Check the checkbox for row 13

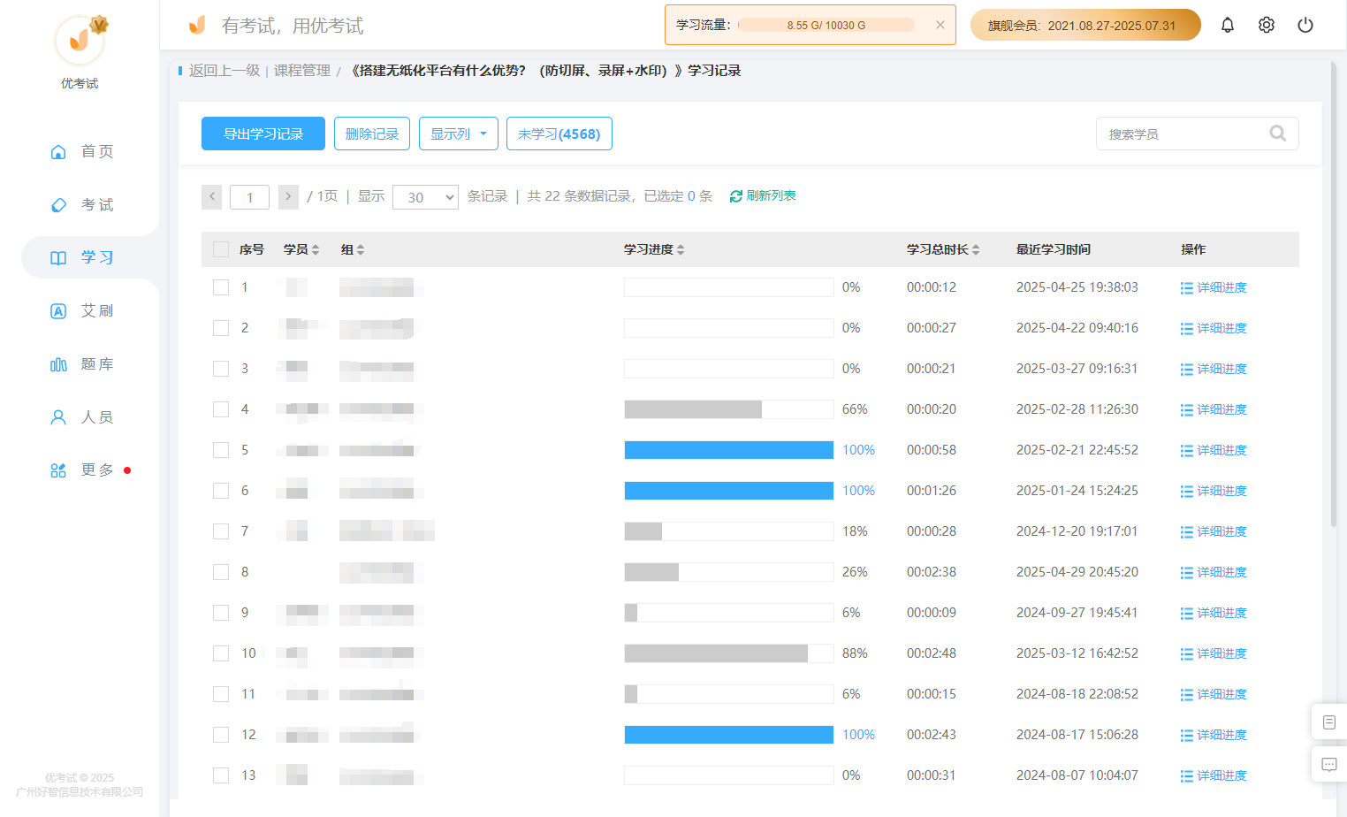click(x=221, y=775)
